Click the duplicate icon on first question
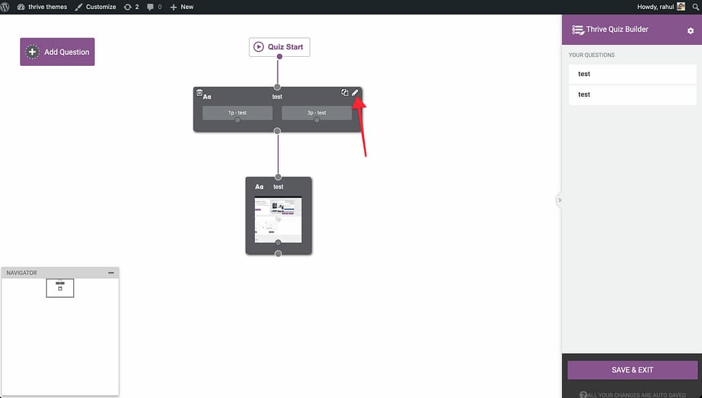The height and width of the screenshot is (398, 702). (x=345, y=92)
